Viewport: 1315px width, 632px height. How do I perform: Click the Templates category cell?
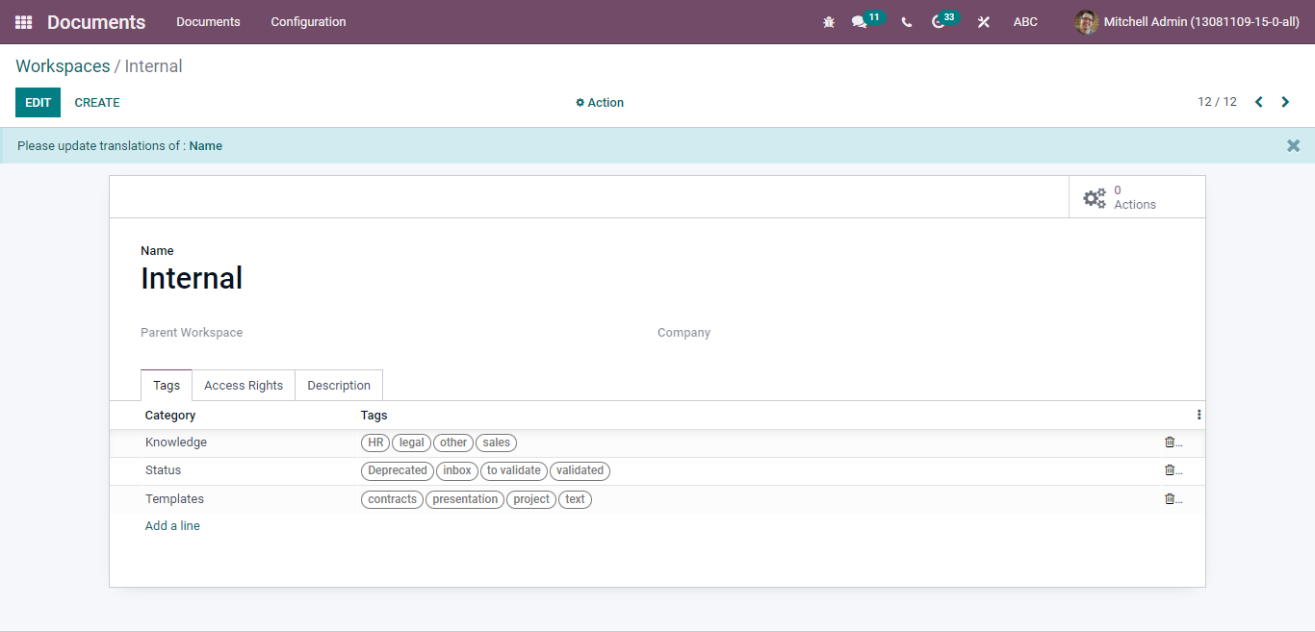click(x=174, y=499)
